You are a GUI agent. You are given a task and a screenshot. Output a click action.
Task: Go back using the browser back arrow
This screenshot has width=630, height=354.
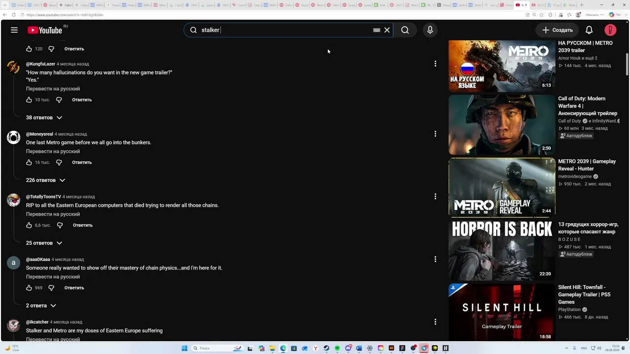[x=5, y=15]
